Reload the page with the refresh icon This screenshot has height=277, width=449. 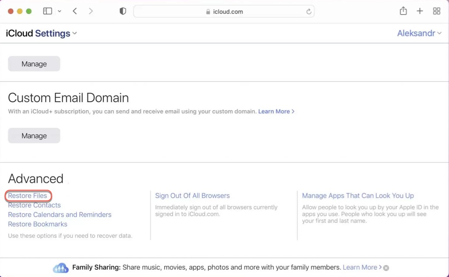point(308,12)
